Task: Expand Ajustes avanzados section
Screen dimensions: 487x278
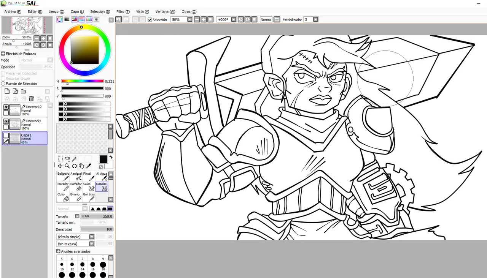Action: click(x=58, y=251)
